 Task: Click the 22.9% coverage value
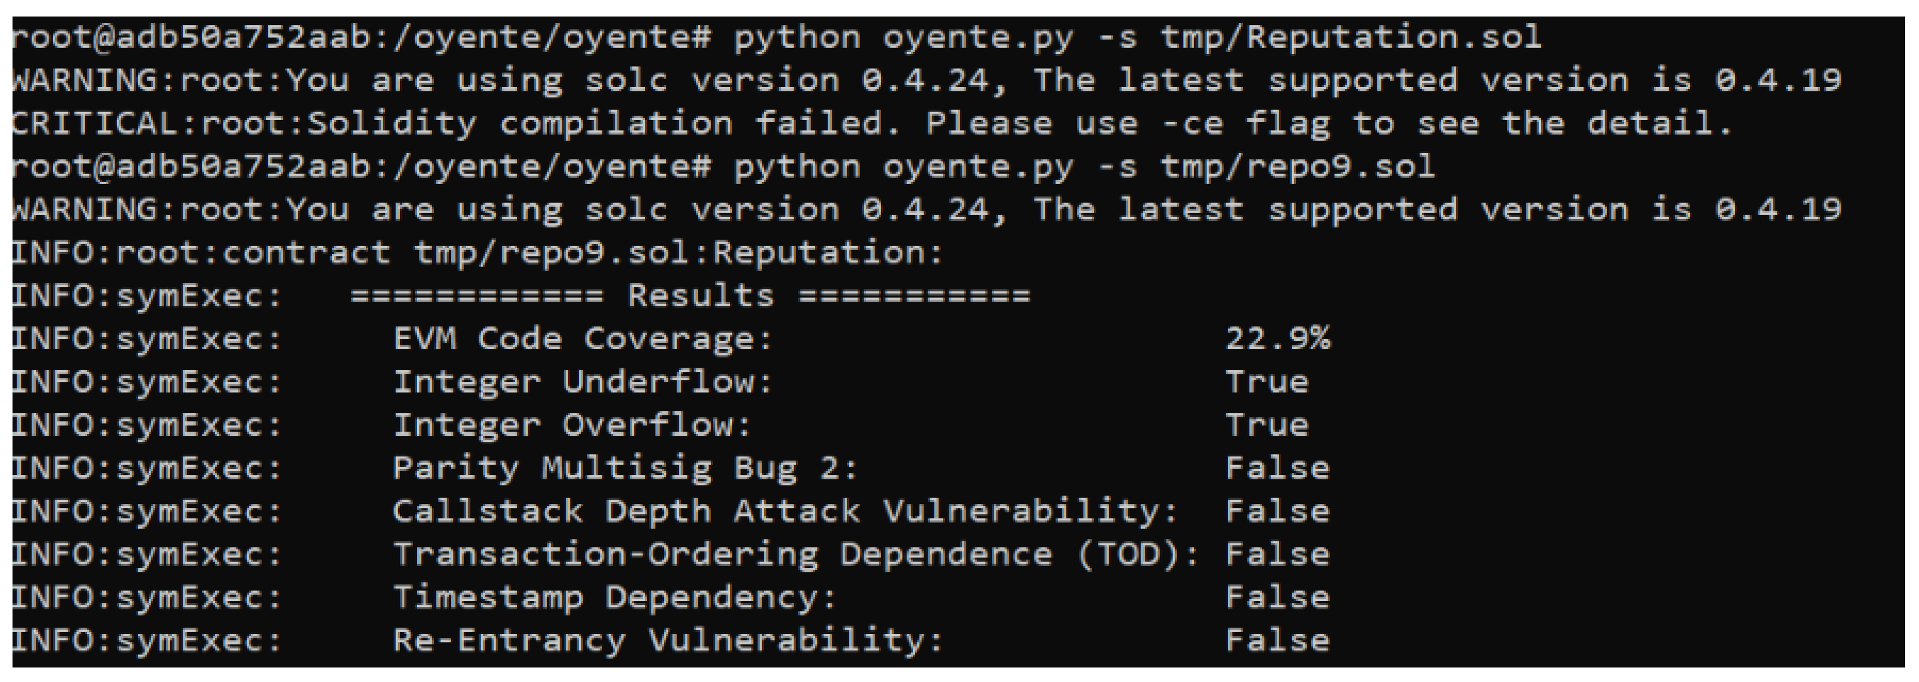pos(1277,340)
